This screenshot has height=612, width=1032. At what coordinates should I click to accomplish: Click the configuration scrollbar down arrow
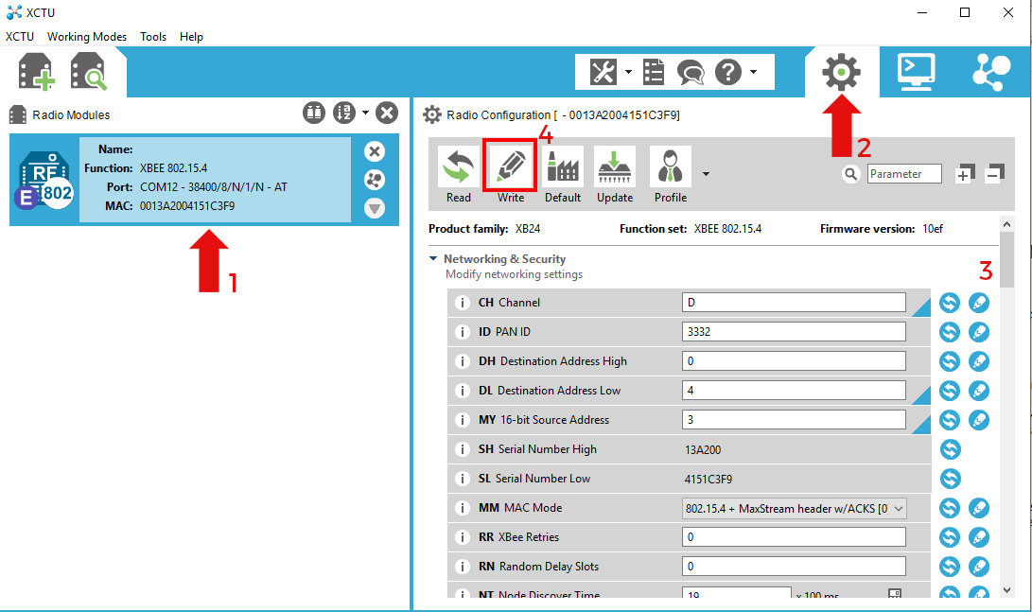[x=1006, y=590]
